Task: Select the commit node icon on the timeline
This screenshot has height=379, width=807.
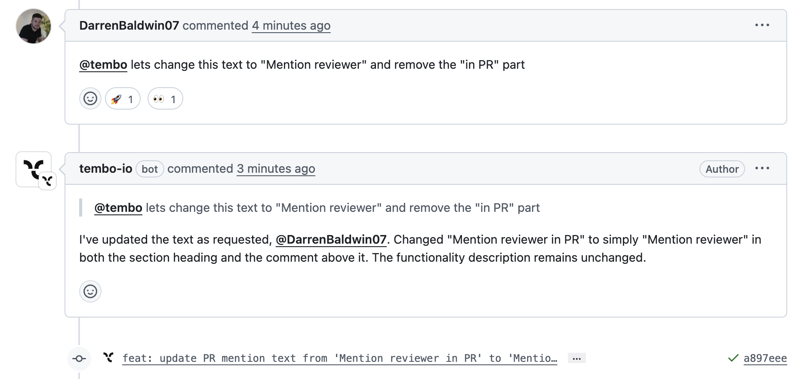Action: pos(79,358)
